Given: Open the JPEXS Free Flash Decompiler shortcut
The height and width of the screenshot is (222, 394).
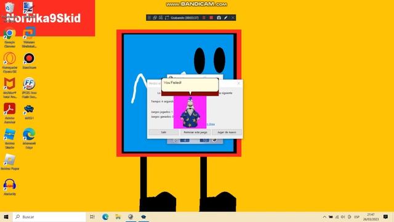Looking at the screenshot, I should 29,88.
